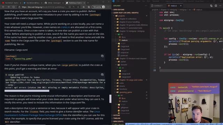Viewport: 223px width, 125px height.
Task: Close the Publishing a Crate browser tab
Action: tap(84, 3)
